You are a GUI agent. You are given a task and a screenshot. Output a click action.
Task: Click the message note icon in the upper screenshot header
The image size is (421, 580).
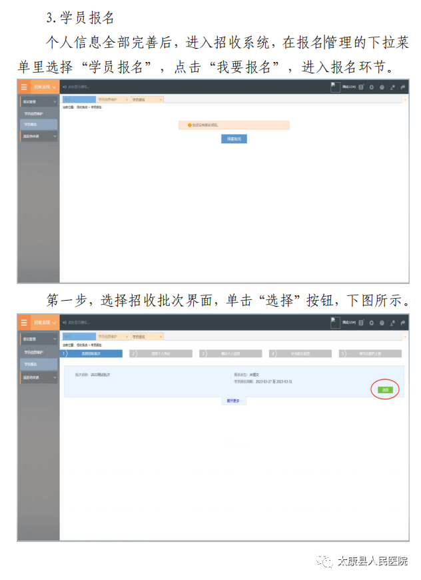click(361, 87)
